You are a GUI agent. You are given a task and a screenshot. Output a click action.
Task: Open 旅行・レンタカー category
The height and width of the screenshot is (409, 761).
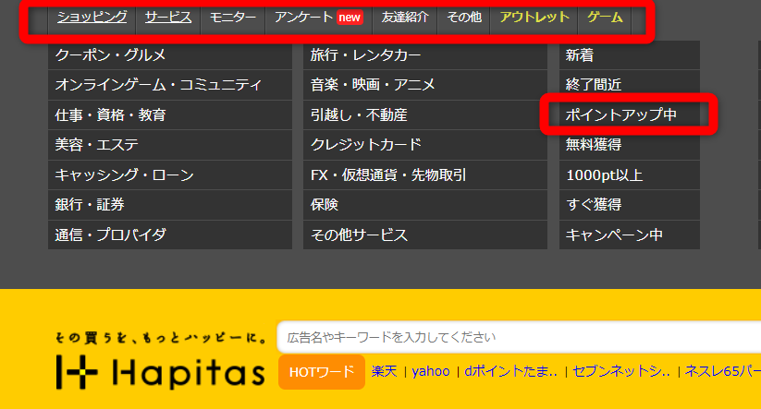(425, 55)
